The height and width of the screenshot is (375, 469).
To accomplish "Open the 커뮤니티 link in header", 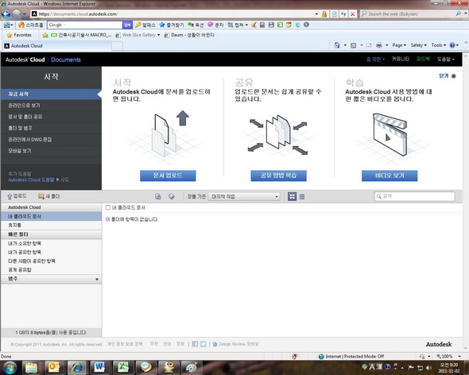I will pyautogui.click(x=400, y=60).
